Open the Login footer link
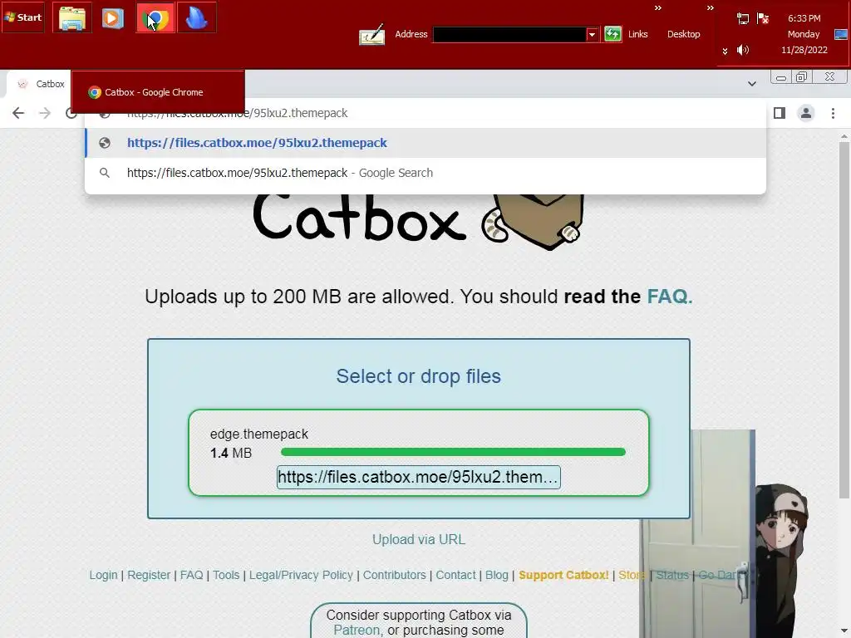 tap(103, 575)
